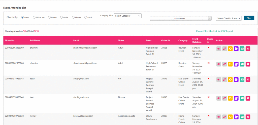Click the Event Datetime column header

tap(197, 40)
